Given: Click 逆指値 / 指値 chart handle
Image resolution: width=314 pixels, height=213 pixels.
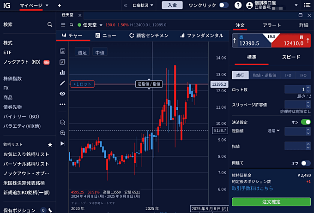Looking at the screenshot, I should pyautogui.click(x=149, y=84).
